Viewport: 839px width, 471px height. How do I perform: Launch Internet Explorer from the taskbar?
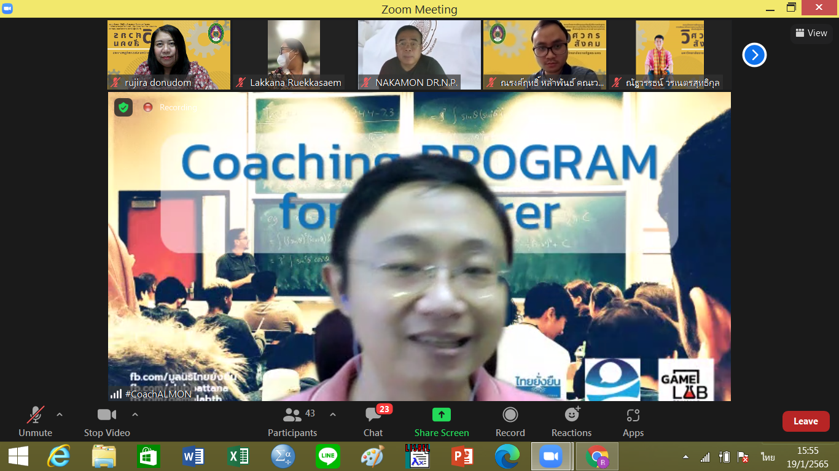click(60, 456)
